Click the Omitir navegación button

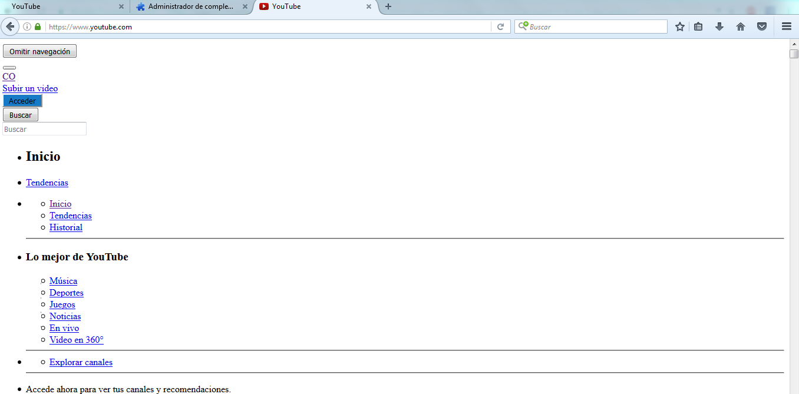click(39, 51)
